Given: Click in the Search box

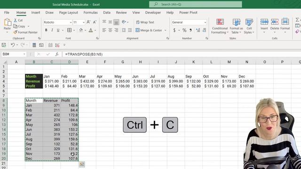Looking at the screenshot, I should [196, 4].
